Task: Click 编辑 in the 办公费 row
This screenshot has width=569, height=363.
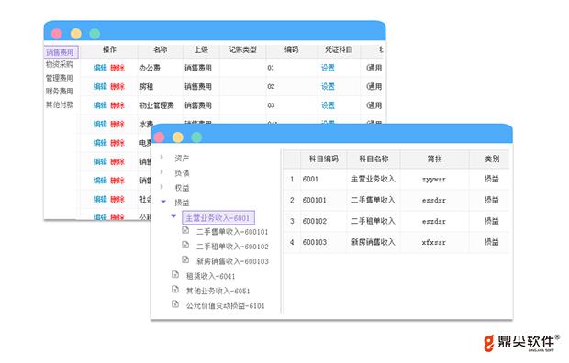Action: click(100, 68)
